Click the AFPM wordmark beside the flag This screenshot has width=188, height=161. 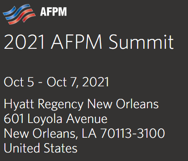point(54,12)
